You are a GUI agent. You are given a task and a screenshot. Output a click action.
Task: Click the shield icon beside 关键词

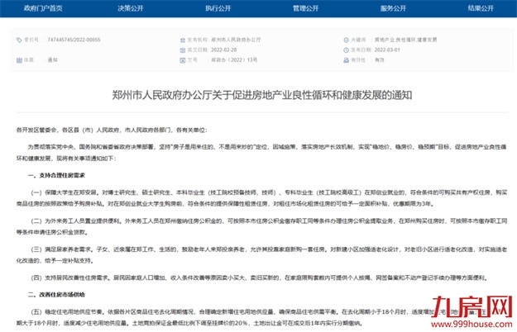click(347, 40)
